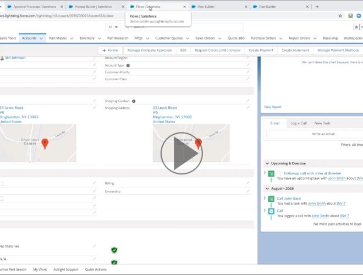This screenshot has height=275, width=363.
Task: Expand the Sales Orders dropdown chevron
Action: 219,38
